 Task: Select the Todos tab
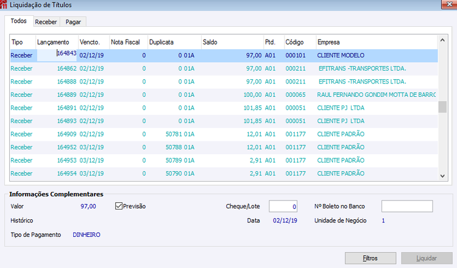[19, 21]
